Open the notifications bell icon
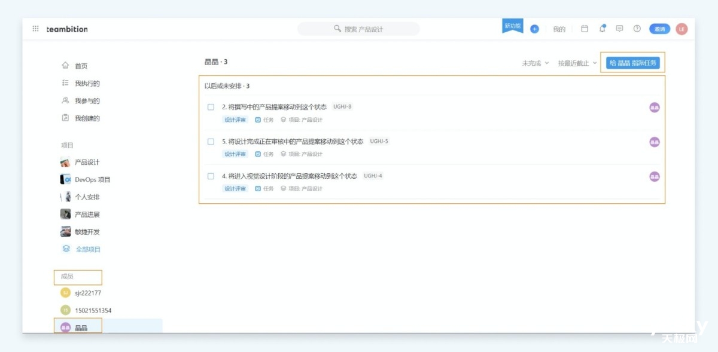 (602, 29)
